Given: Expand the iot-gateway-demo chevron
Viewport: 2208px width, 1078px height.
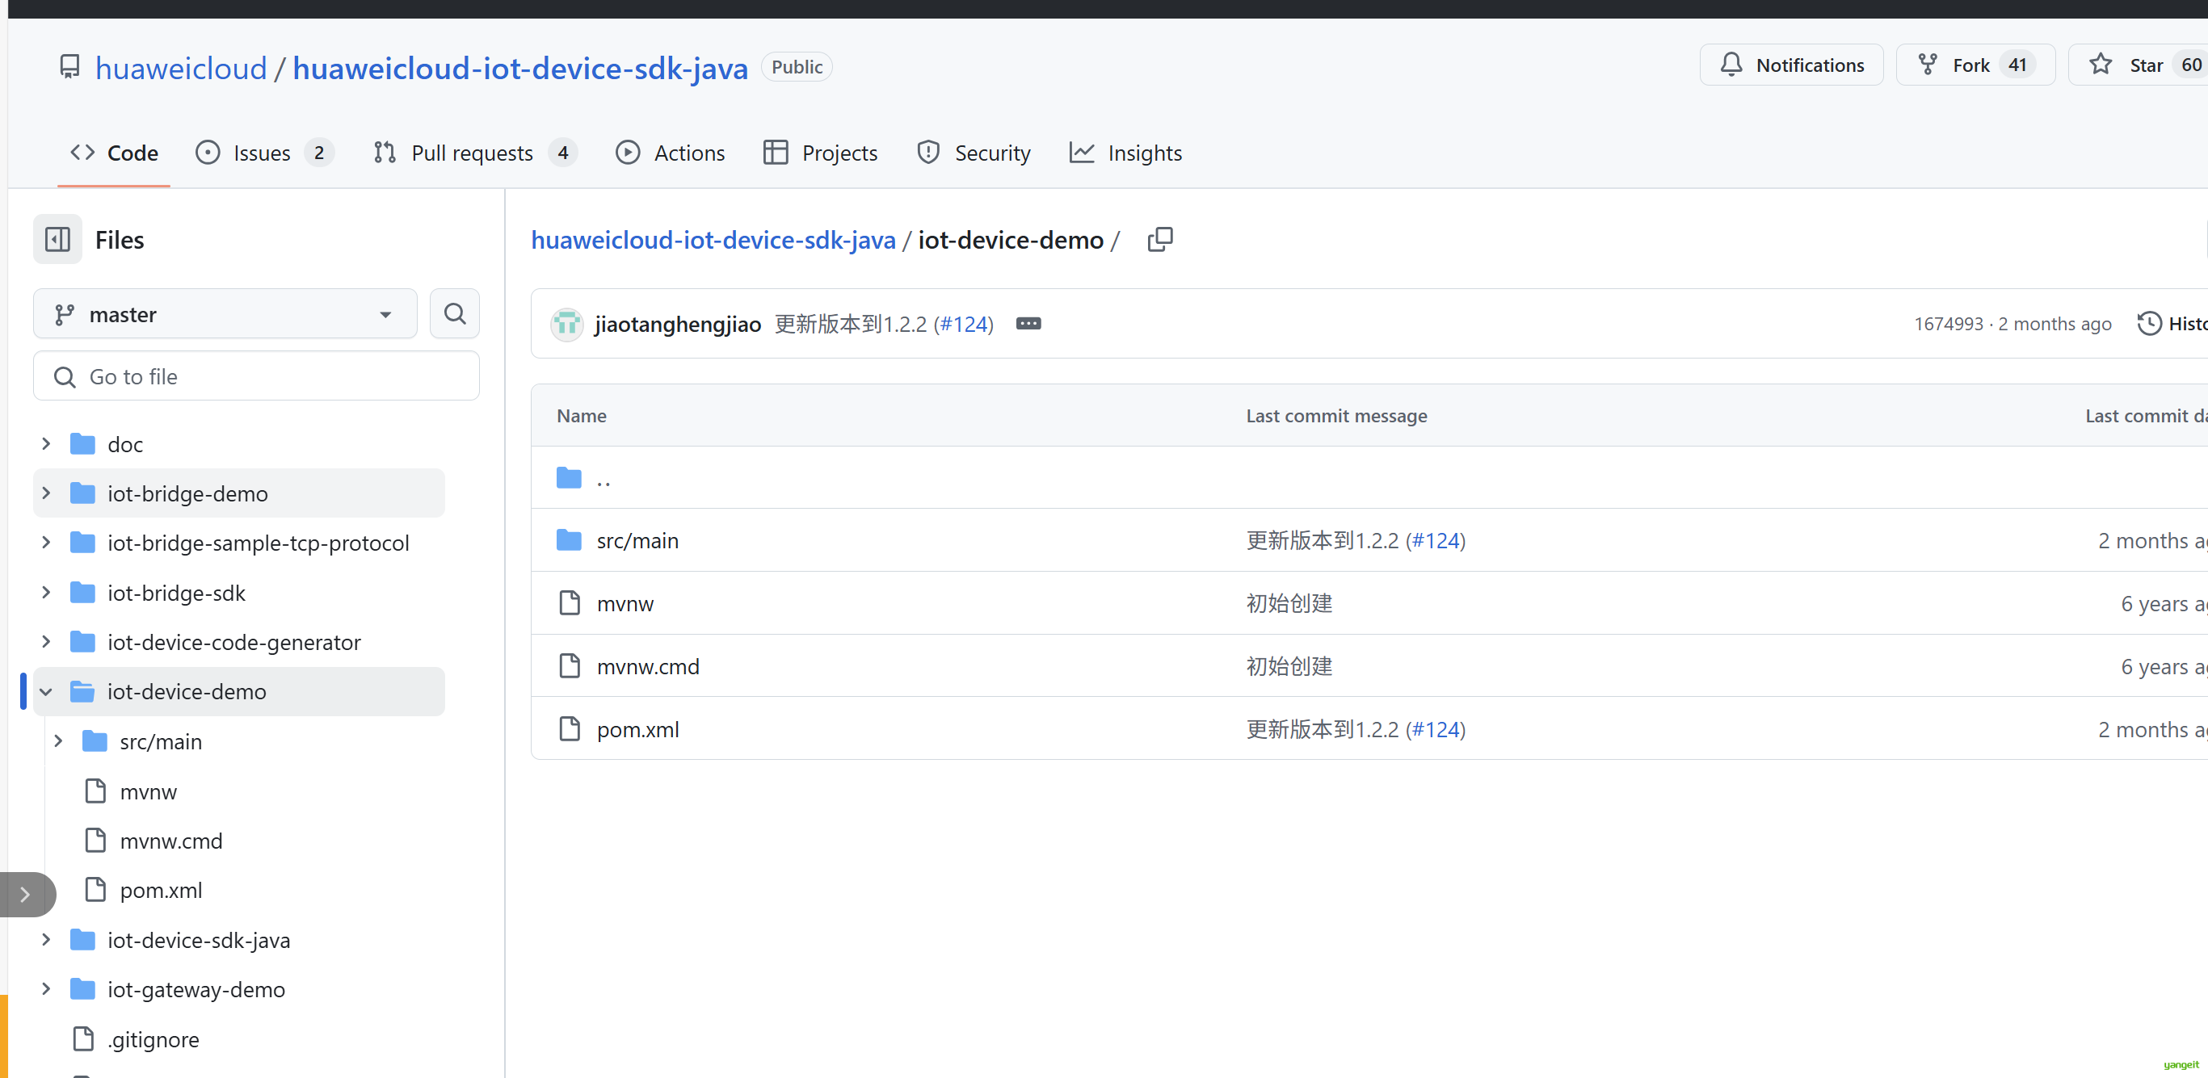Looking at the screenshot, I should (46, 989).
